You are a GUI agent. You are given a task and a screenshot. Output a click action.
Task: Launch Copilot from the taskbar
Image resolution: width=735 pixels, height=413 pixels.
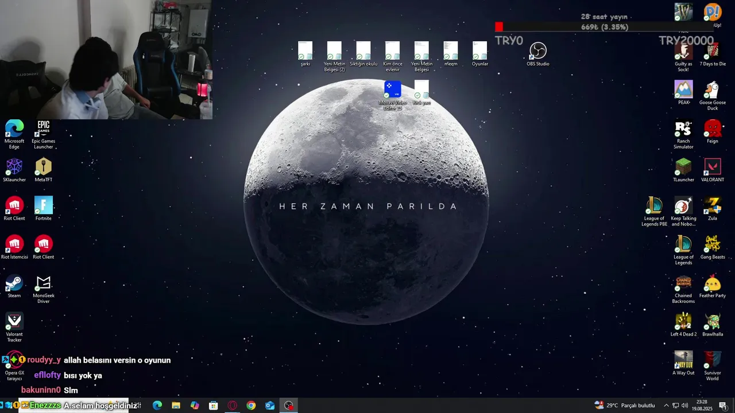coord(195,406)
